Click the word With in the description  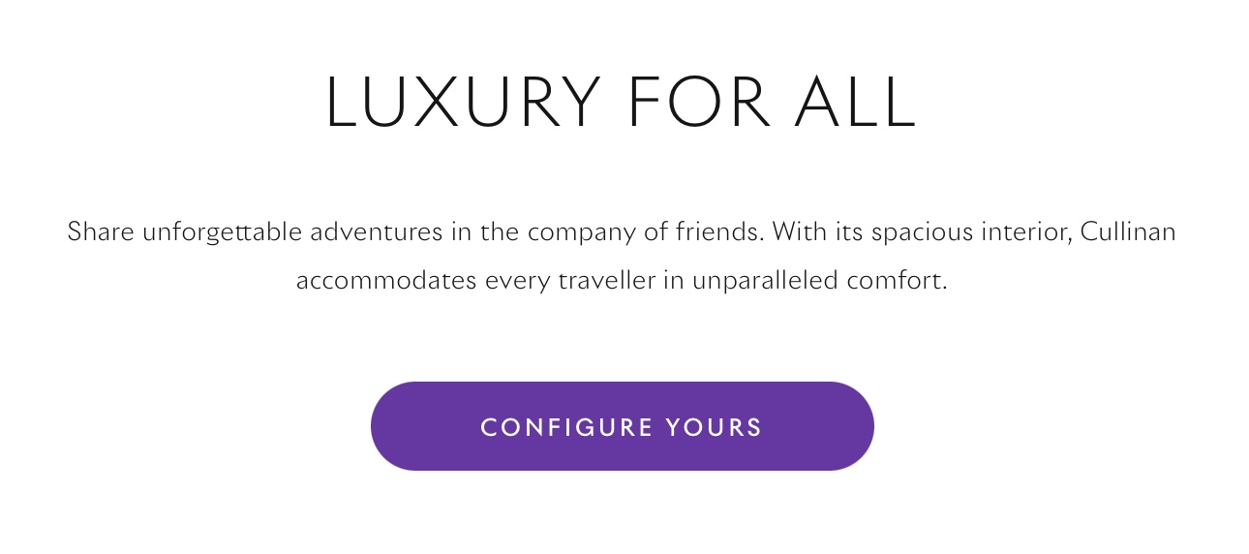[x=794, y=232]
